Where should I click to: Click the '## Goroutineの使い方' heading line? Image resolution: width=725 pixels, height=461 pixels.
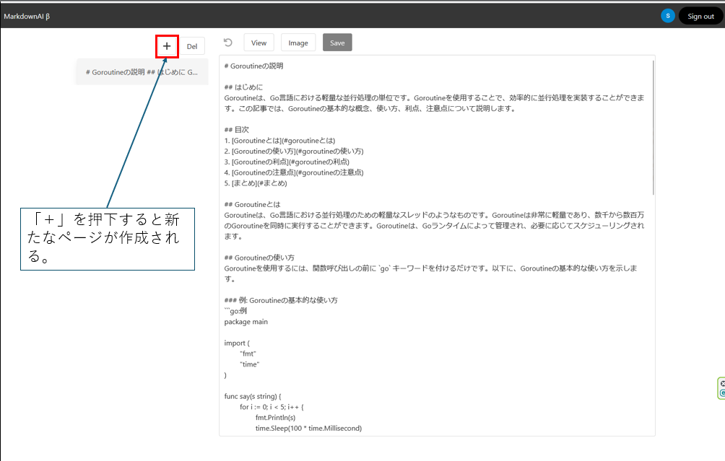pos(259,258)
